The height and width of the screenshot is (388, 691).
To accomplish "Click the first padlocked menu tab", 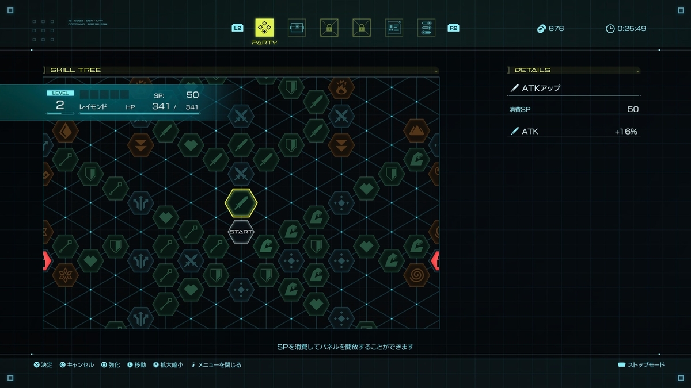I will (329, 28).
